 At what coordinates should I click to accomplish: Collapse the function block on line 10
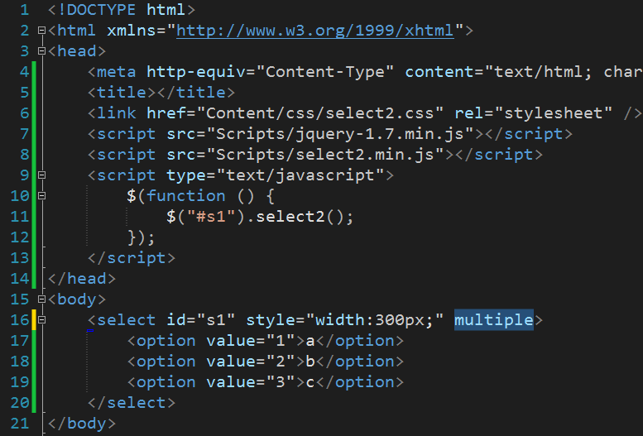pos(41,195)
